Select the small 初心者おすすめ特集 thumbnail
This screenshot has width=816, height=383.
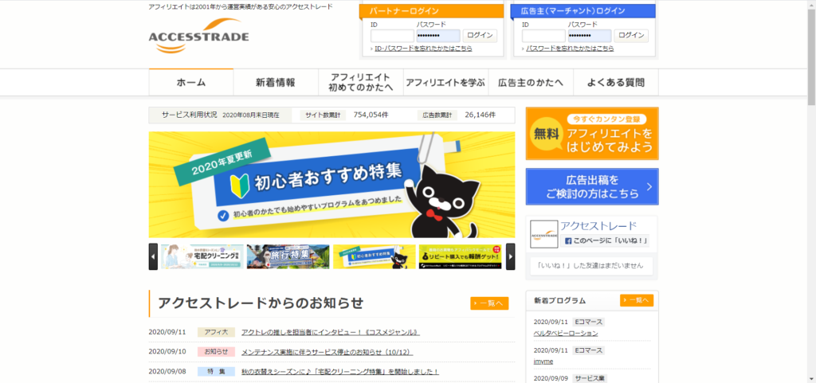click(x=375, y=256)
